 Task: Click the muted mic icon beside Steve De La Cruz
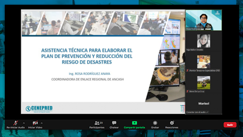187,91
